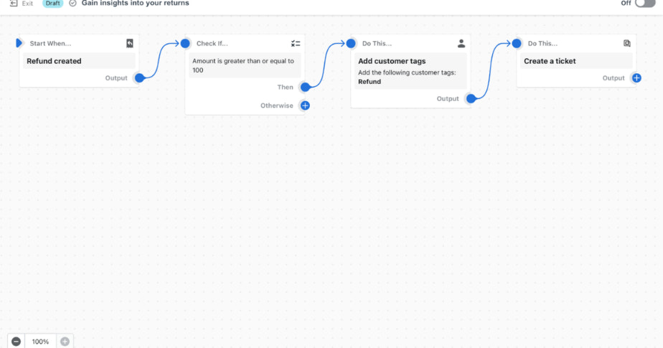This screenshot has width=663, height=348.
Task: Click the refund icon on Start When card
Action: (130, 44)
